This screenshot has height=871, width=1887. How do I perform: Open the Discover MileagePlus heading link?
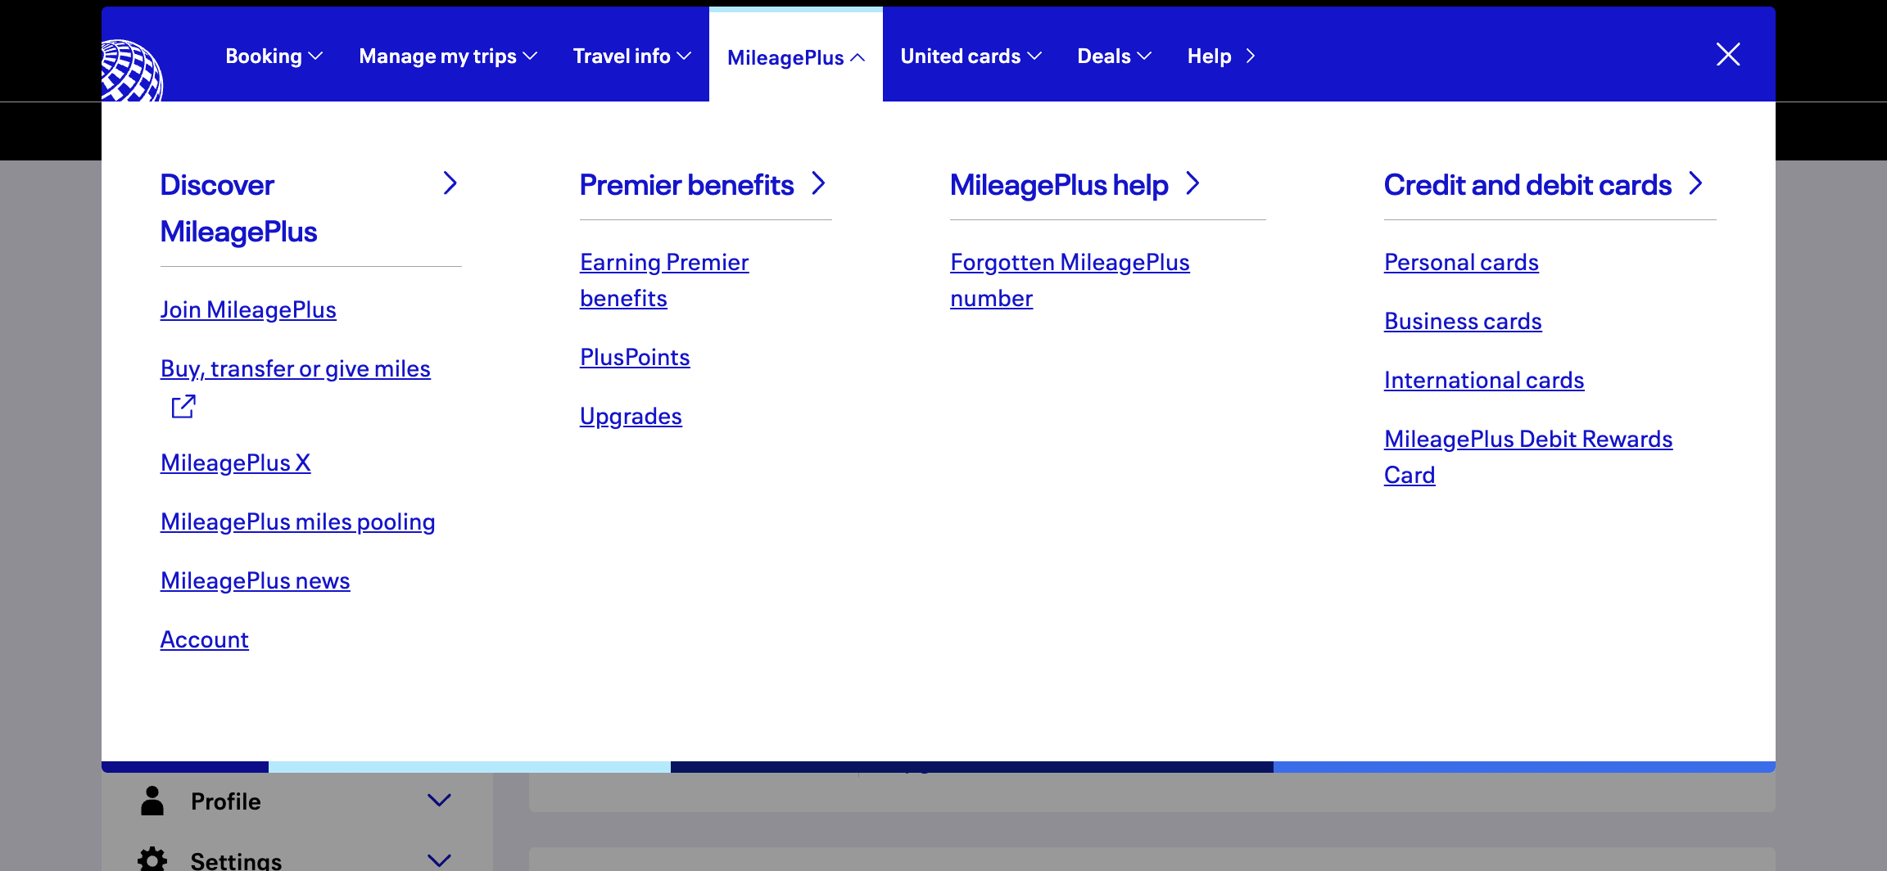coord(238,208)
